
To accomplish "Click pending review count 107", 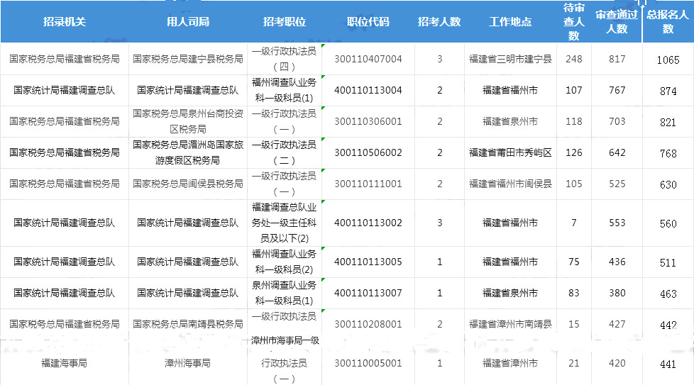I will click(x=574, y=90).
